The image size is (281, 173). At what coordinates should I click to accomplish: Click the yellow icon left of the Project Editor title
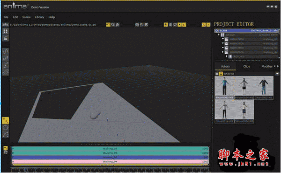[x=204, y=25]
